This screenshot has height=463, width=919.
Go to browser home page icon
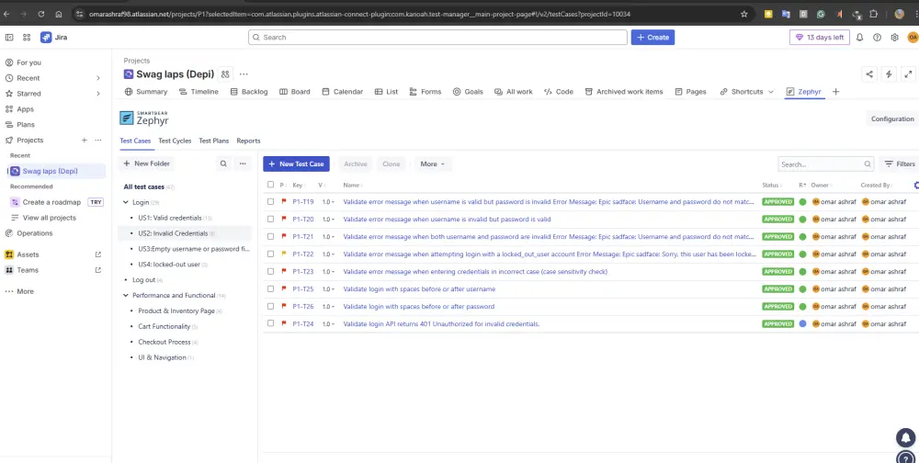[x=59, y=14]
